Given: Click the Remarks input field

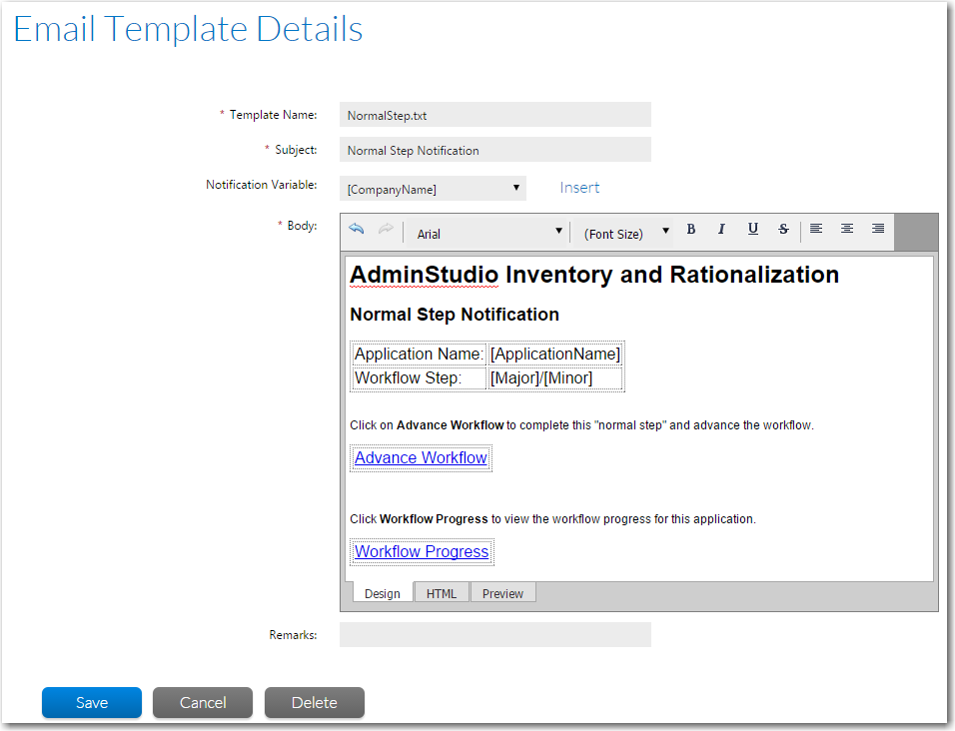Looking at the screenshot, I should tap(495, 634).
